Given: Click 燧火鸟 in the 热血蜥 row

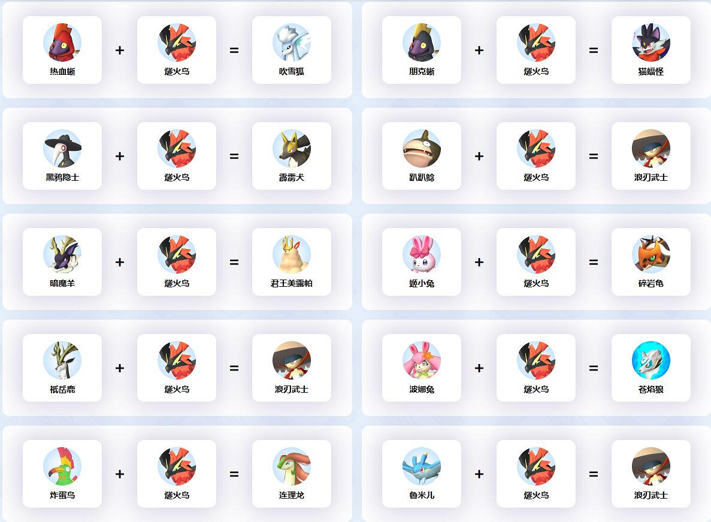Looking at the screenshot, I should point(177,43).
